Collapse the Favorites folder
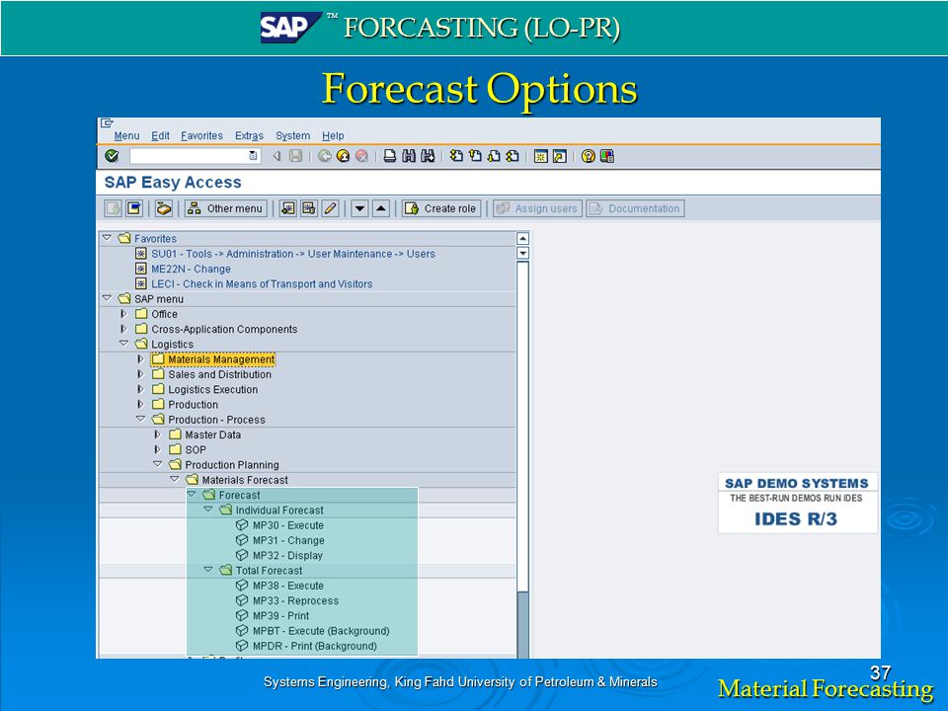This screenshot has height=711, width=948. click(x=107, y=238)
